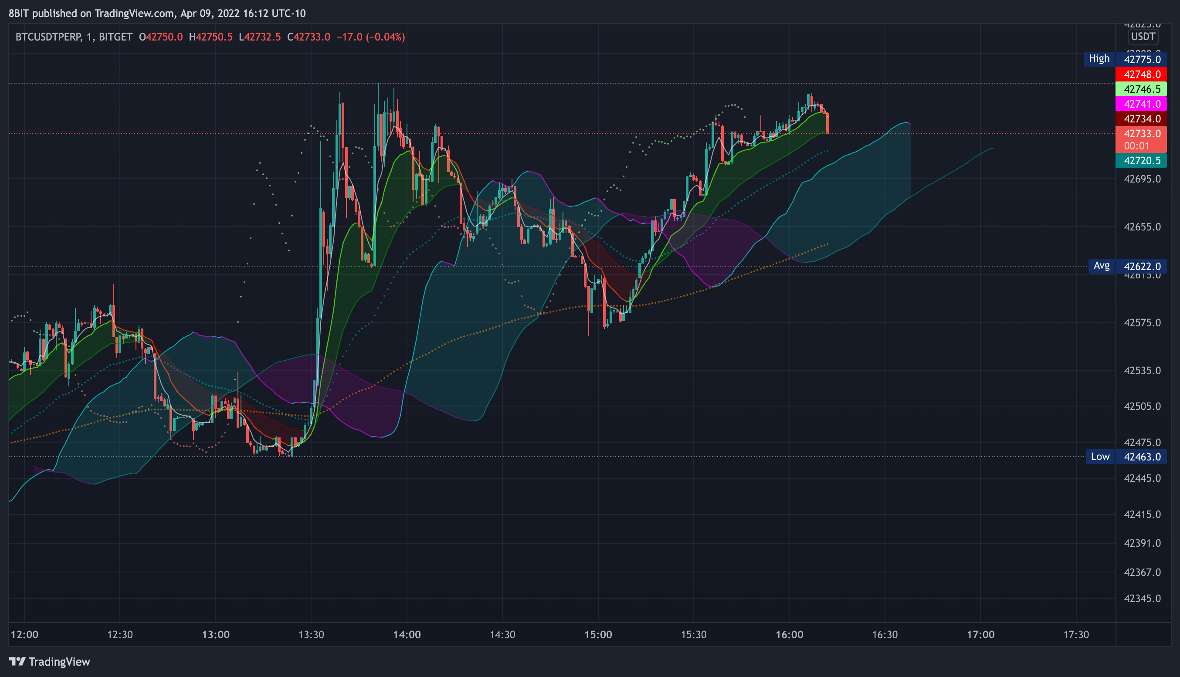
Task: Click the 42622.0 average value label
Action: (1142, 267)
